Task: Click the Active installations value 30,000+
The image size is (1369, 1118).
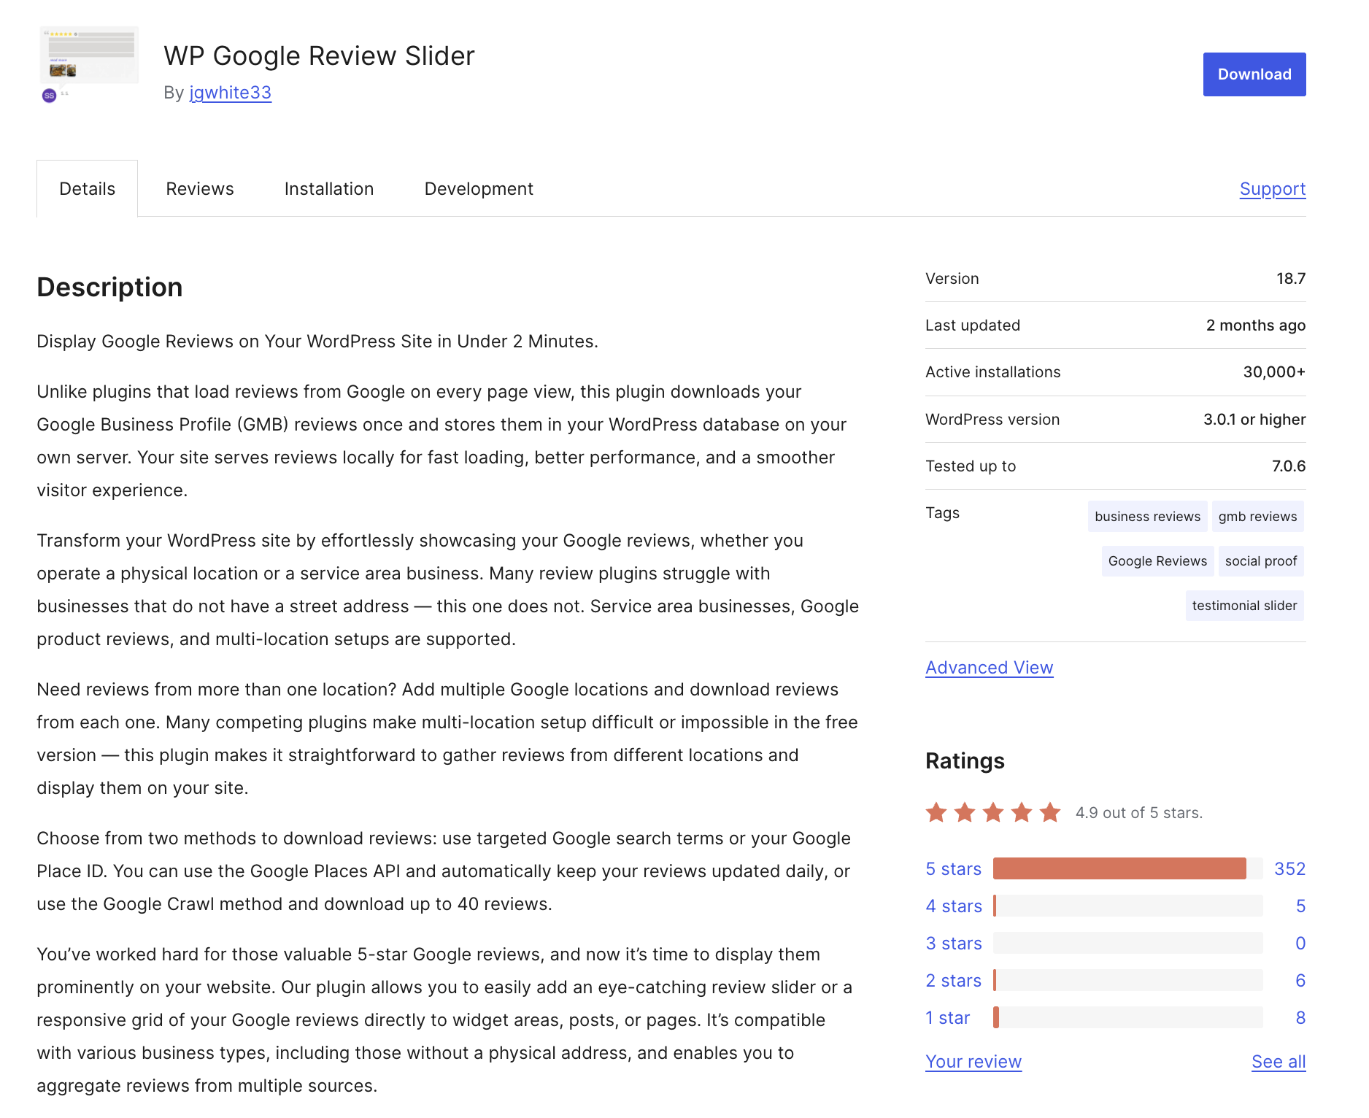Action: click(x=1273, y=372)
